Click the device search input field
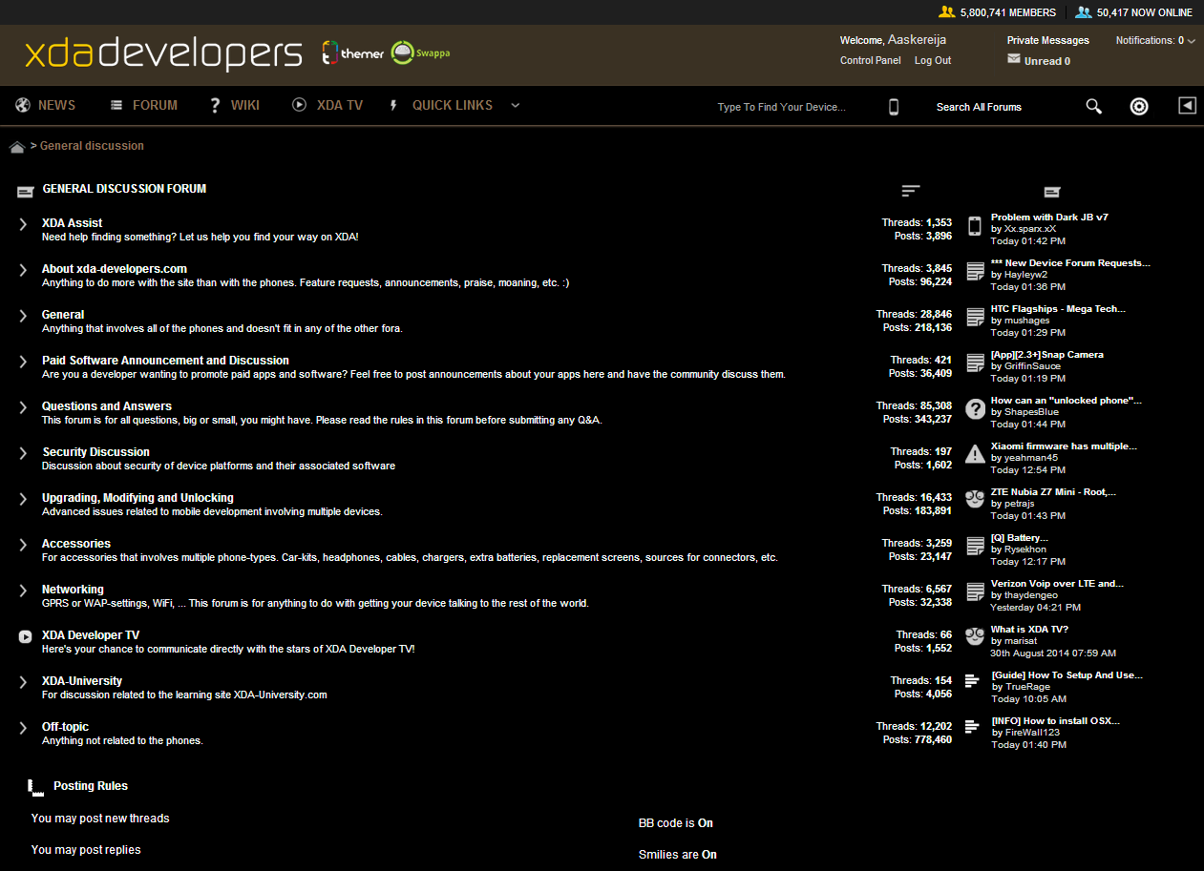Viewport: 1204px width, 871px height. tap(781, 107)
